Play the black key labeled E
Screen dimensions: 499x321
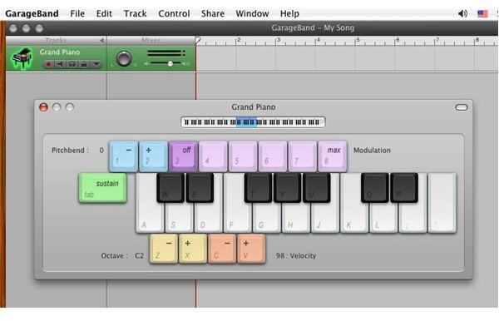tap(200, 187)
